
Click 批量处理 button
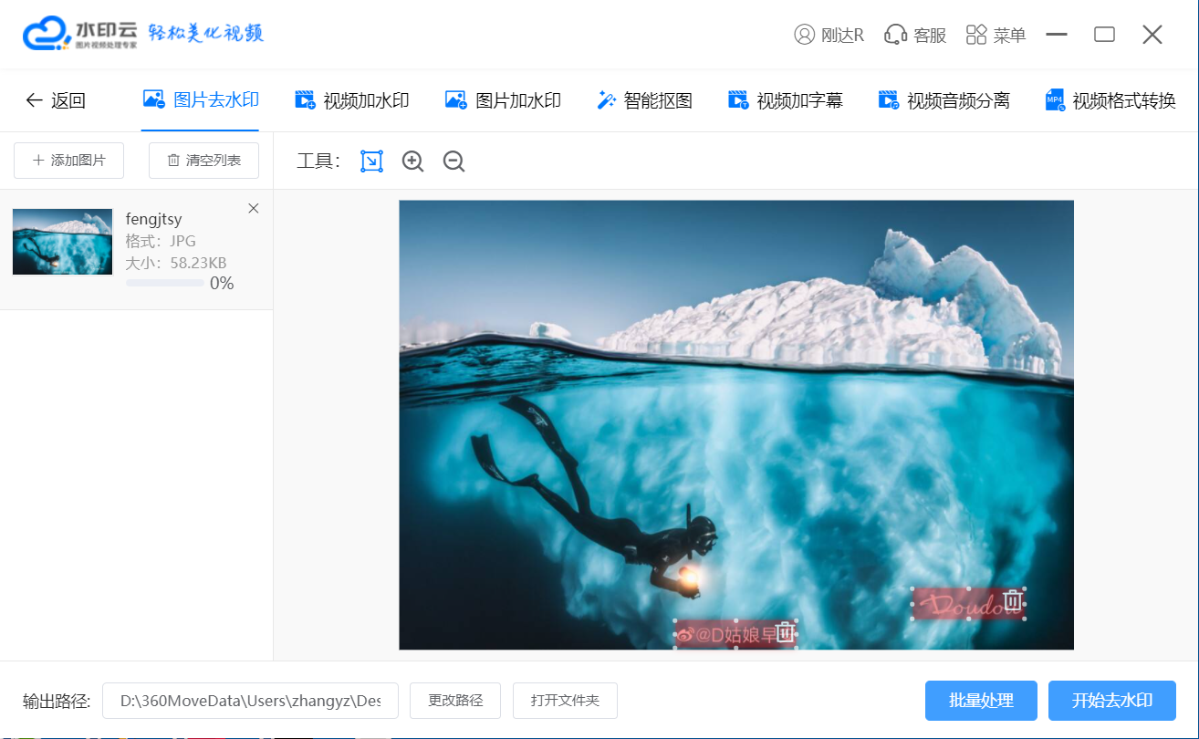[981, 701]
